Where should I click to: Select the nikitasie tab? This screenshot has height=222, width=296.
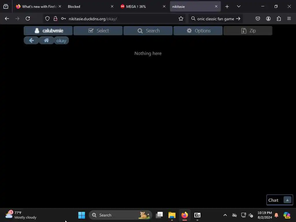click(x=195, y=7)
